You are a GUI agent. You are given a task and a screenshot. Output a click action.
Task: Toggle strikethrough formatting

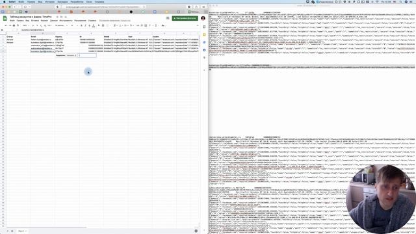coord(90,25)
